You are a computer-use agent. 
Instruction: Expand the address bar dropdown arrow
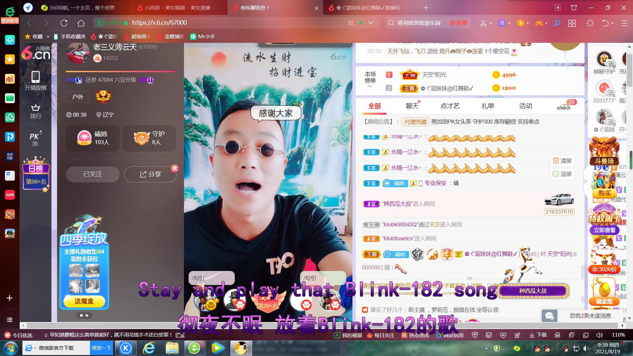371,23
